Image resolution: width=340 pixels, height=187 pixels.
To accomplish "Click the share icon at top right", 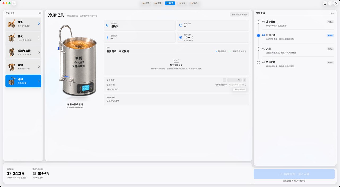I will point(325,3).
